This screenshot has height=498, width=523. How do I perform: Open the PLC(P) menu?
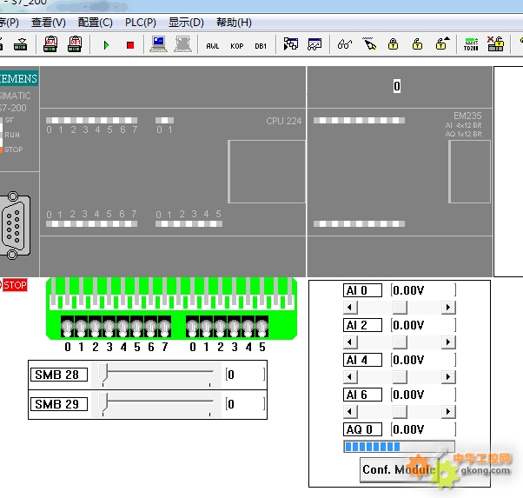tap(141, 23)
